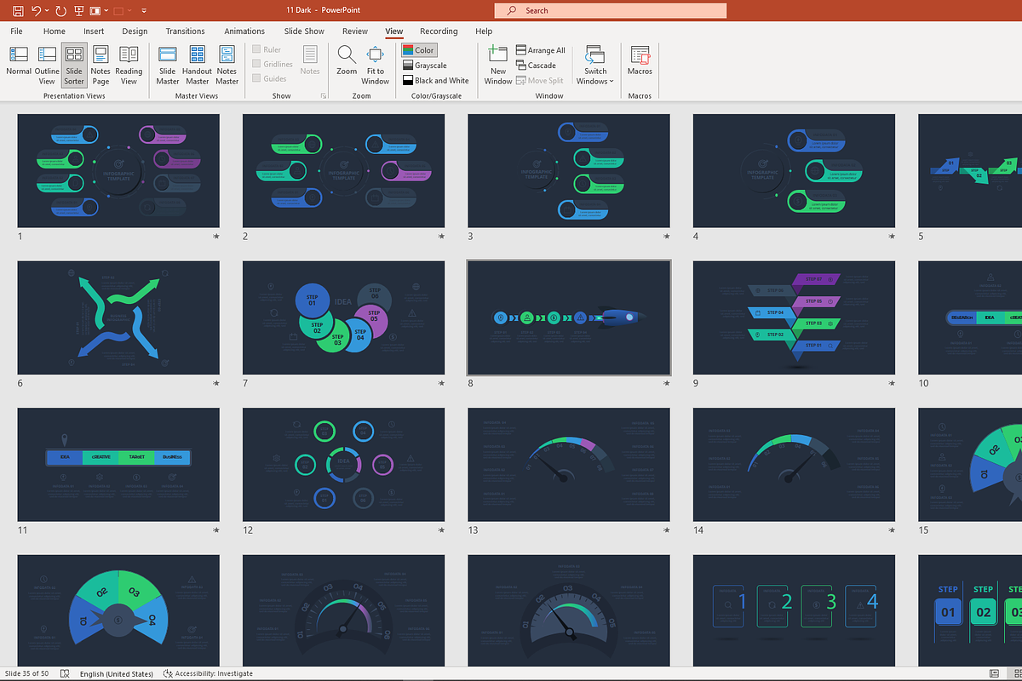Viewport: 1022px width, 681px height.
Task: Select slide 7 with overlapping step circles
Action: click(343, 318)
